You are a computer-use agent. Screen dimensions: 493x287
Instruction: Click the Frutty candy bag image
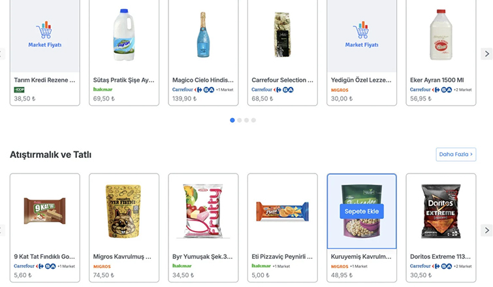203,211
